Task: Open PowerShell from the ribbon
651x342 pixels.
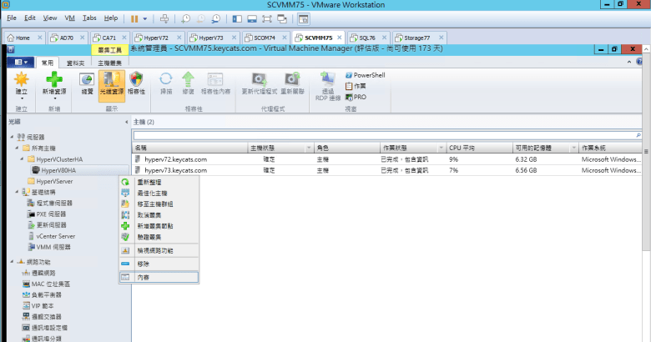Action: pos(368,75)
